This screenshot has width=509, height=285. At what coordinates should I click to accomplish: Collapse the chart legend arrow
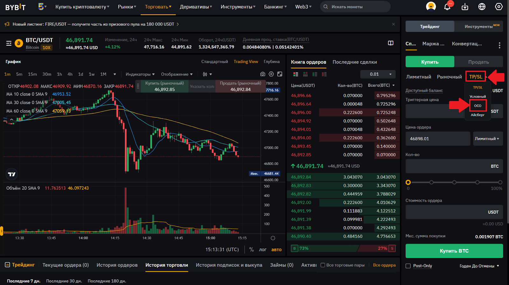pyautogui.click(x=11, y=120)
